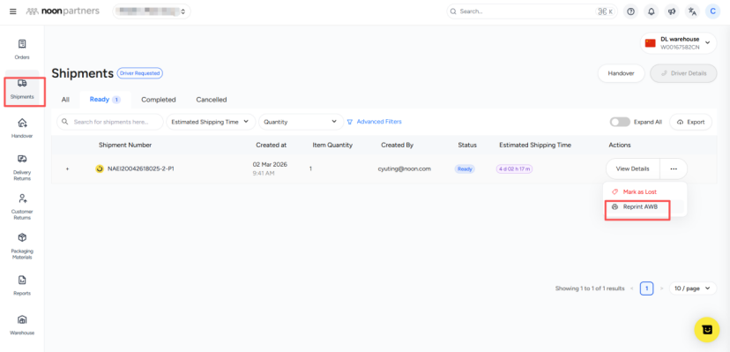Screen dimensions: 730x352
Task: Open the blurred store selector dropdown
Action: pos(152,11)
